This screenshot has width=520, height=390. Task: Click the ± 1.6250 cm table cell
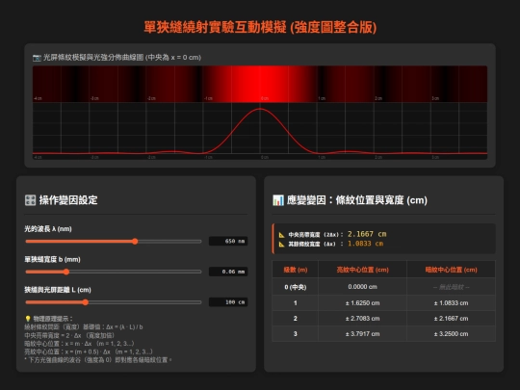362,303
